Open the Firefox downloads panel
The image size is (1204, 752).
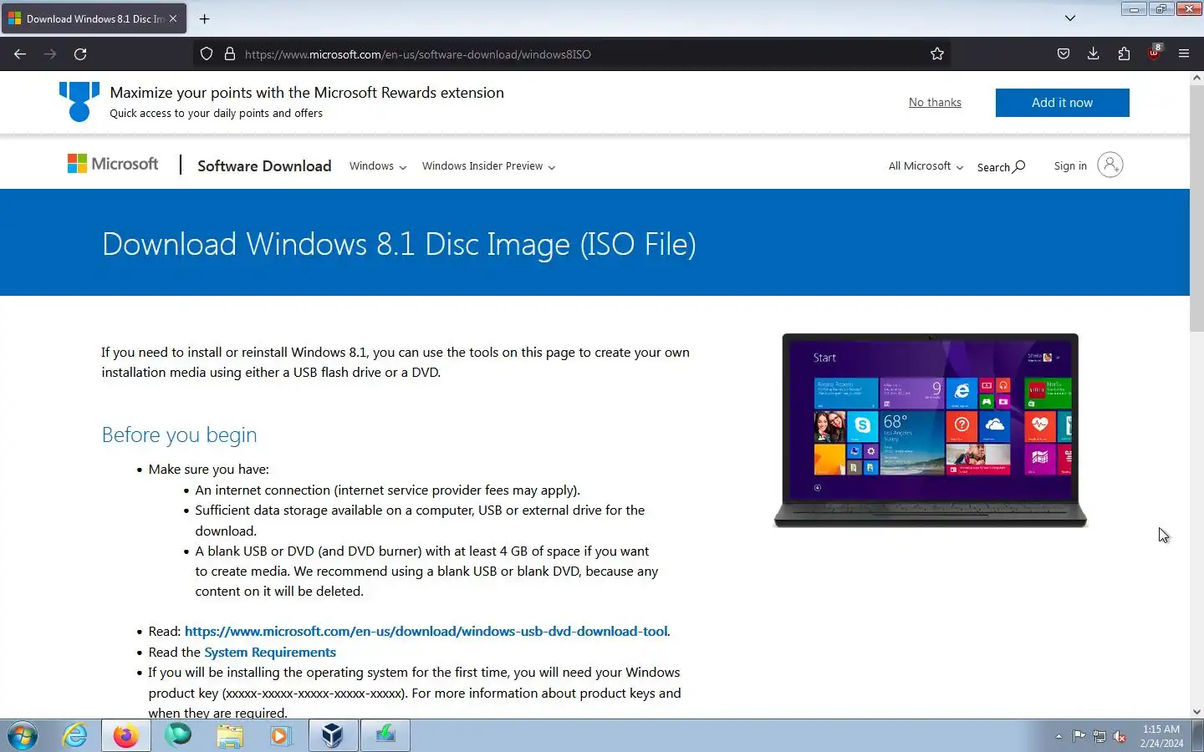coord(1093,54)
